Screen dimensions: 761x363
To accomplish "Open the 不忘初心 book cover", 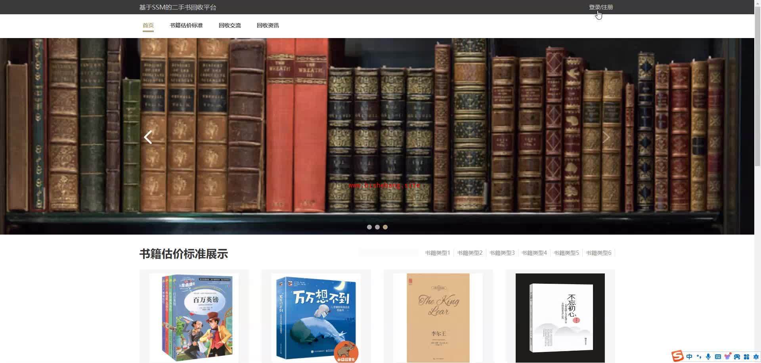I will tap(560, 318).
